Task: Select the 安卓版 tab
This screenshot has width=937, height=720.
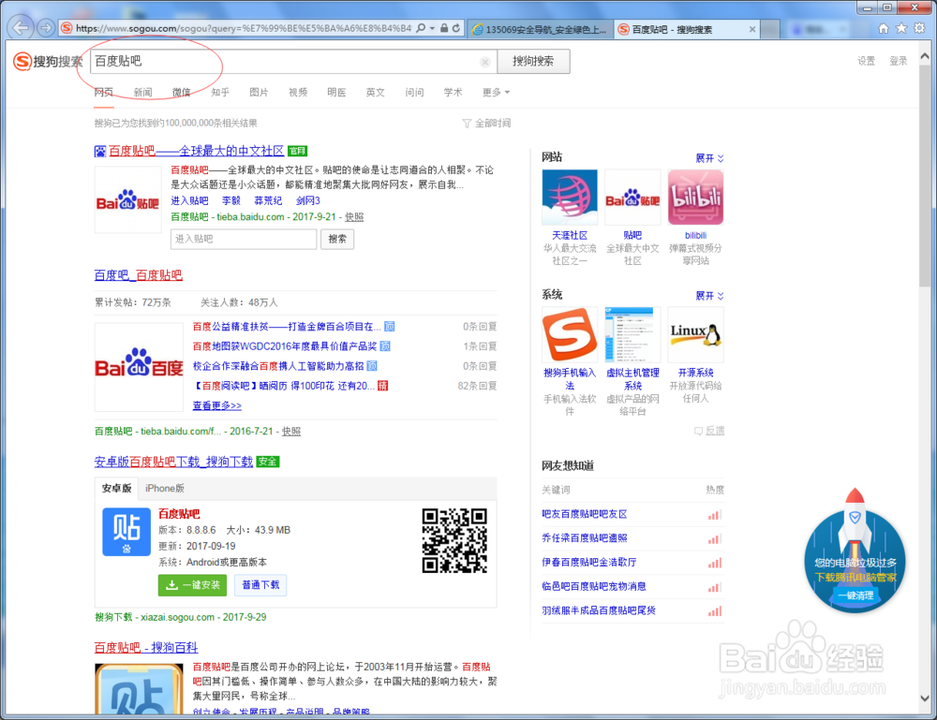Action: point(116,489)
